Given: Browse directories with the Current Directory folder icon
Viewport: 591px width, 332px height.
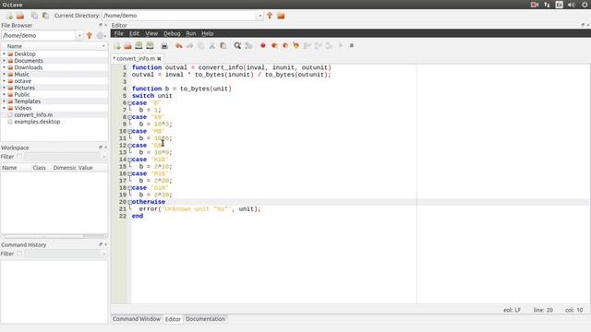Looking at the screenshot, I should tap(281, 16).
